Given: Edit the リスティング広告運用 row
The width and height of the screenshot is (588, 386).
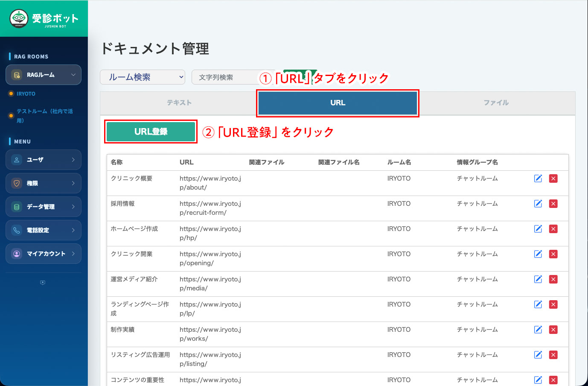Looking at the screenshot, I should tap(538, 355).
